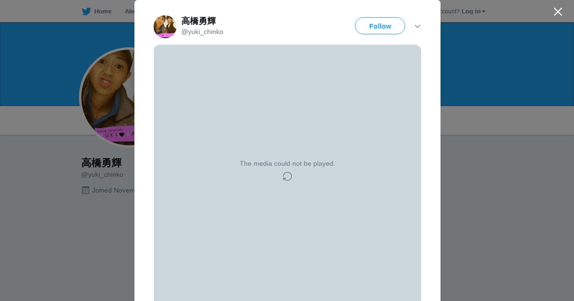Open the 高橋勇輝 name in the tweet header
574x301 pixels.
coord(199,21)
